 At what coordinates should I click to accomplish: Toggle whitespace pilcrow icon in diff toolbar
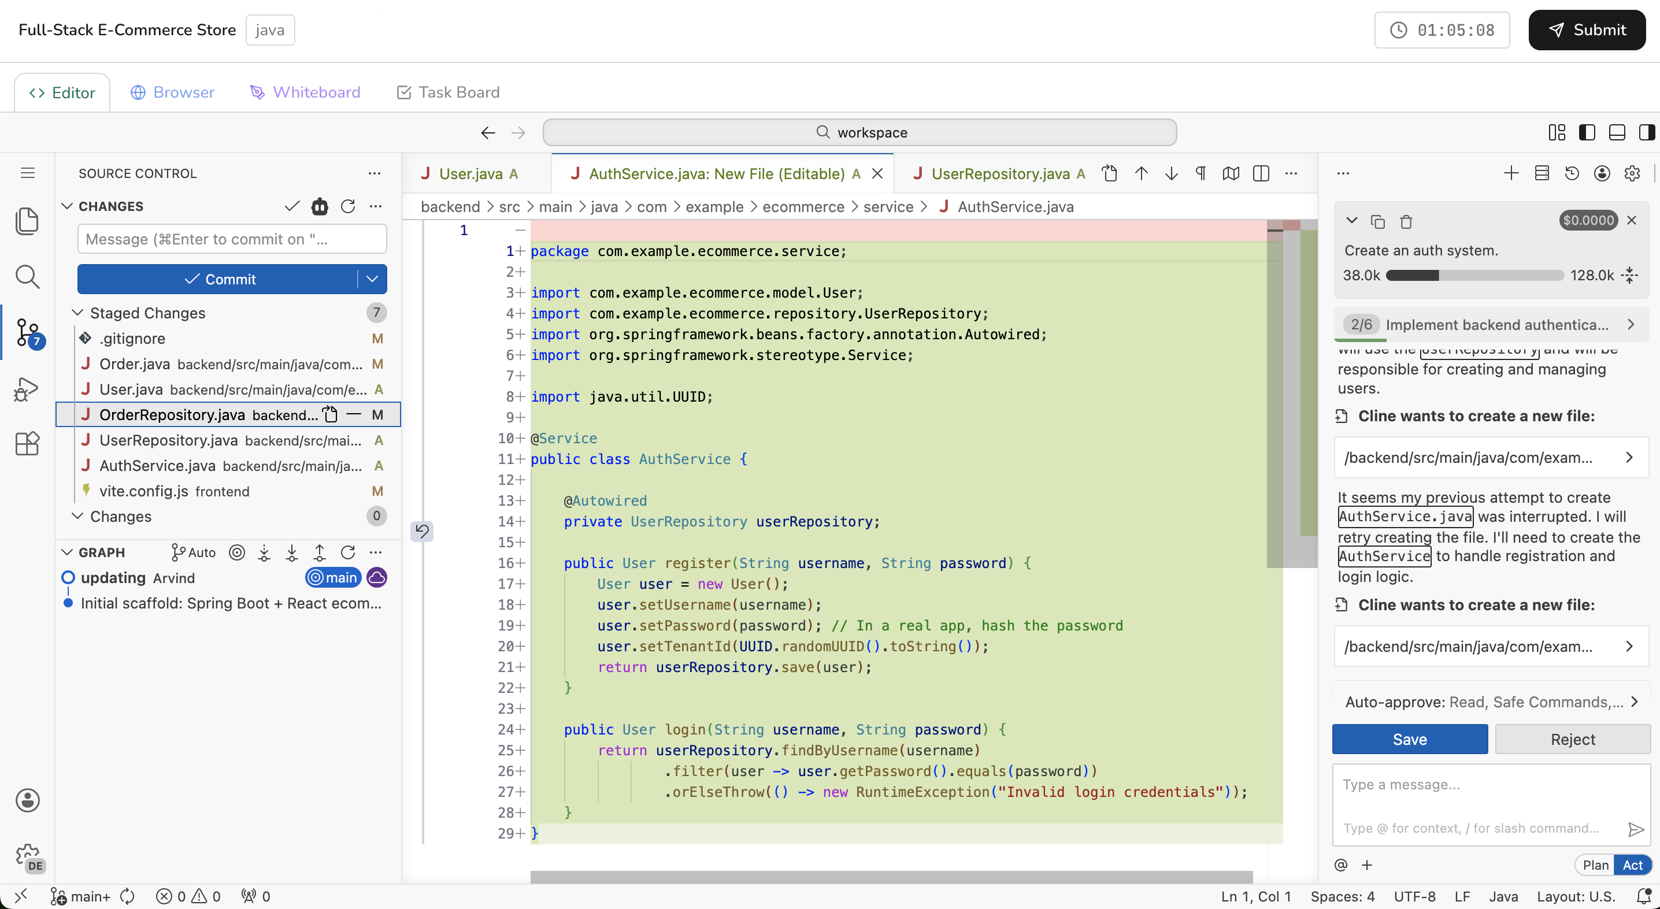[x=1201, y=173]
